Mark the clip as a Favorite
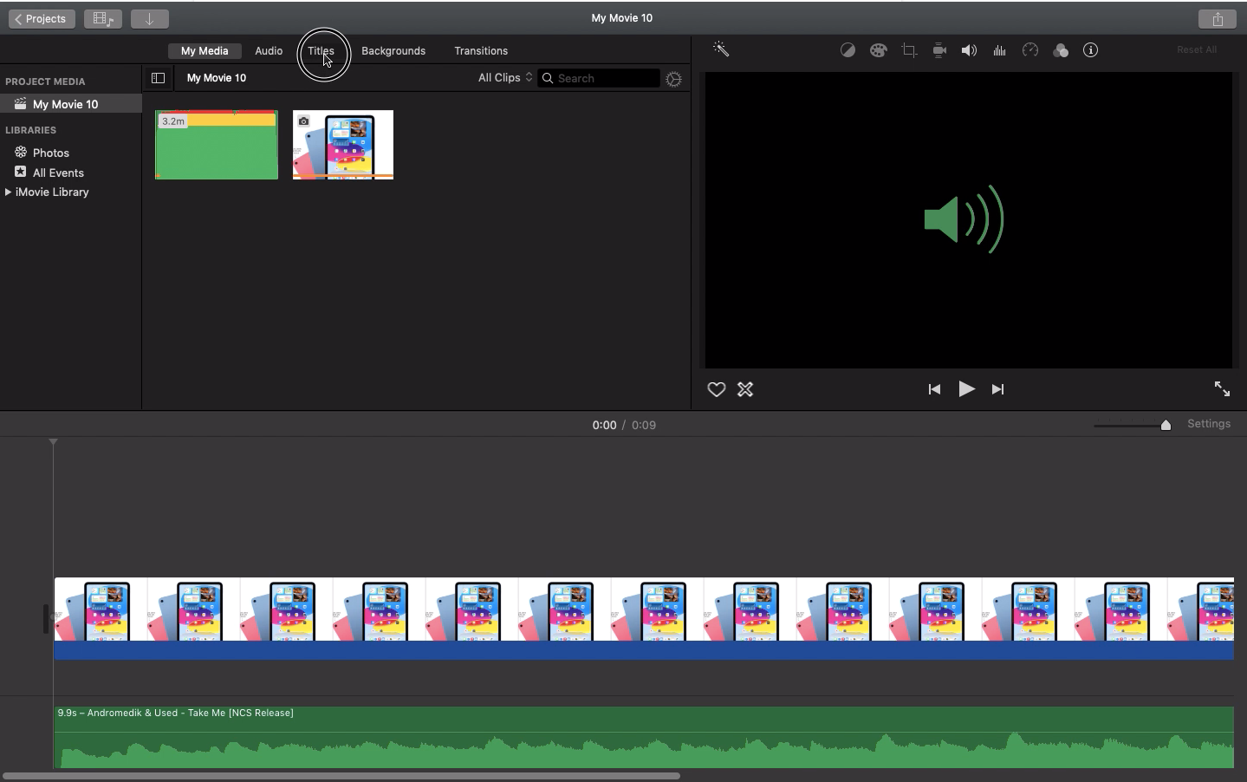Viewport: 1247px width, 782px height. point(716,389)
